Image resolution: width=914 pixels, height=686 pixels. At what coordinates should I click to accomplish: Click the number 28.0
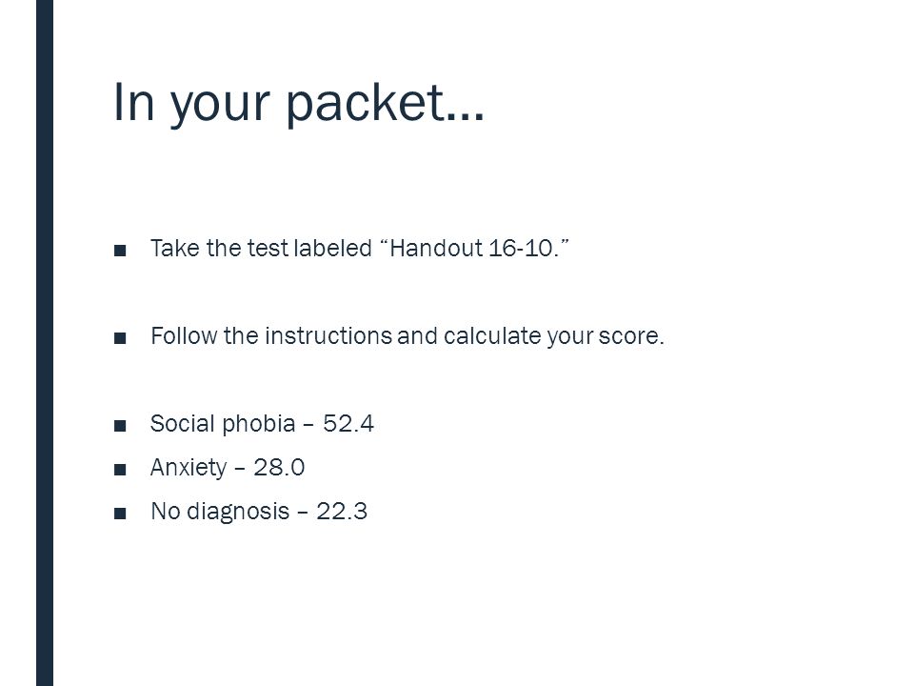(279, 467)
